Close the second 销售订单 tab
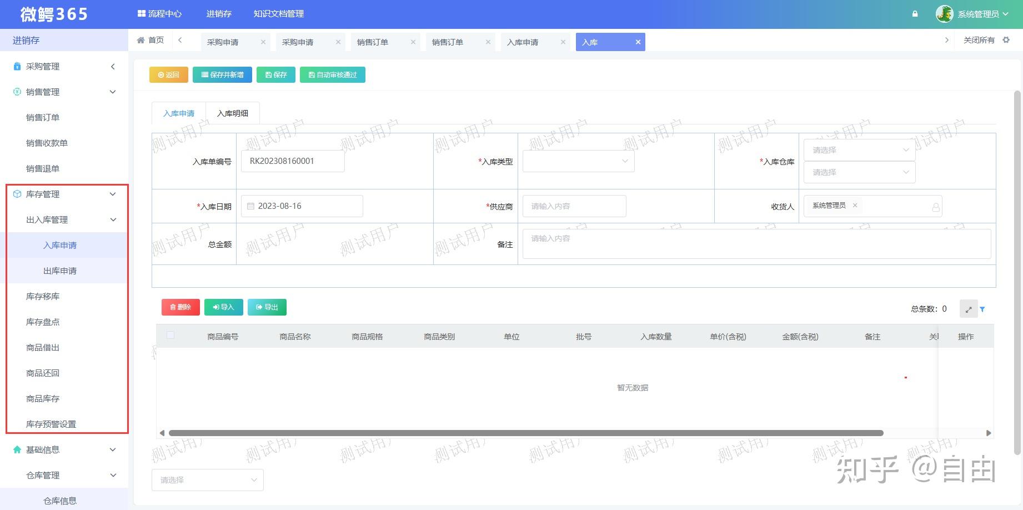Viewport: 1023px width, 510px height. [488, 42]
